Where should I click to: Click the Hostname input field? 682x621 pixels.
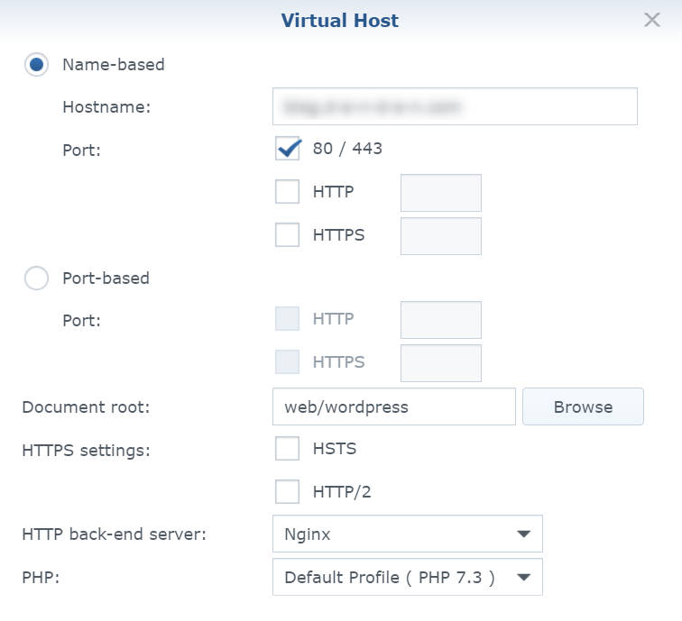point(455,106)
